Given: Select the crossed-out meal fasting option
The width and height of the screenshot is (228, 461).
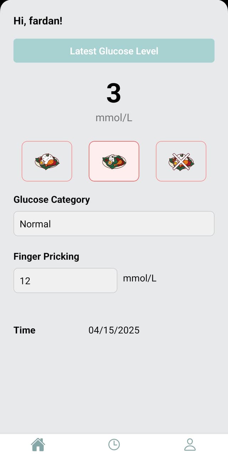Looking at the screenshot, I should (181, 161).
